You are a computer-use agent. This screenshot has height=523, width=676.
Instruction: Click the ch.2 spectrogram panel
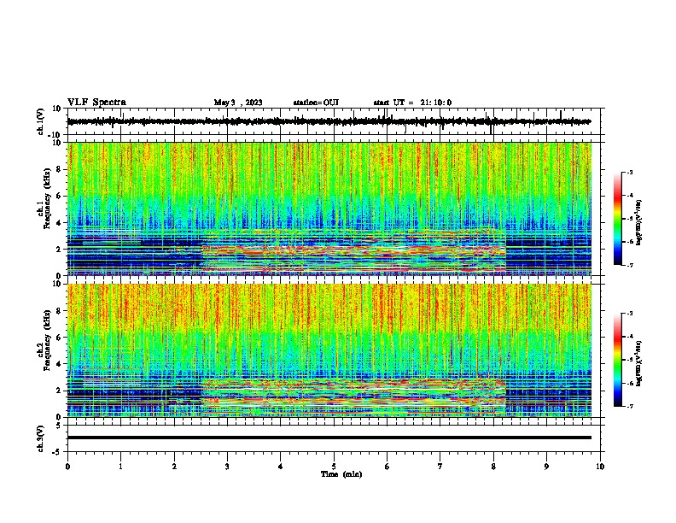(329, 350)
